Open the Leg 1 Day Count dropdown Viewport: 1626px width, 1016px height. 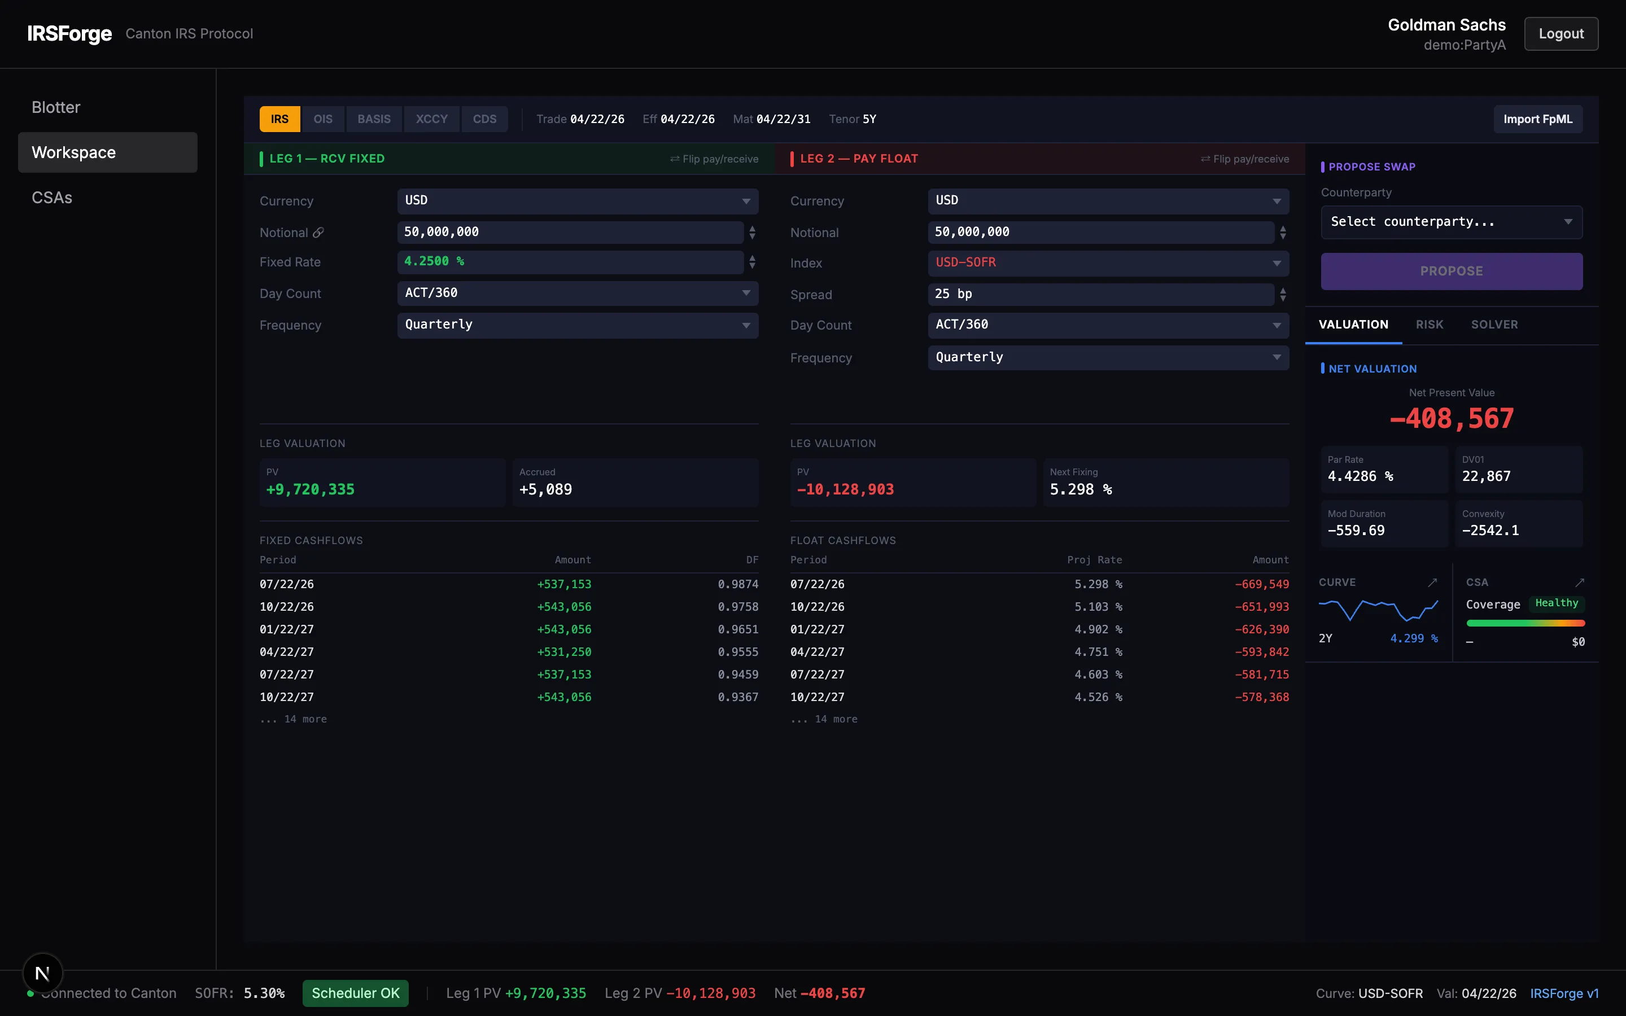(576, 293)
